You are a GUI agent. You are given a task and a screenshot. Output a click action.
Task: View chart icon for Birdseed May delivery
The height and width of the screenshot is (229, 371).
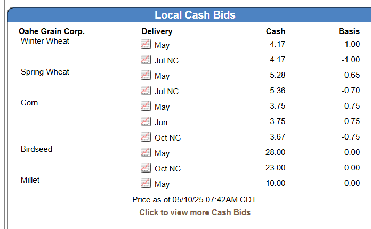[146, 153]
